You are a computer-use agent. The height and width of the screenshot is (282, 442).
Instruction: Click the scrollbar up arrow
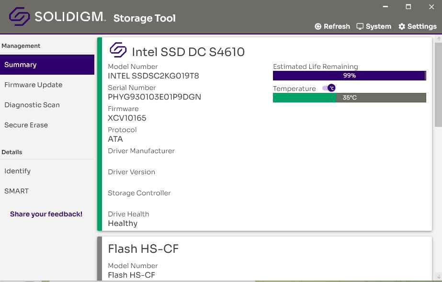pos(439,39)
